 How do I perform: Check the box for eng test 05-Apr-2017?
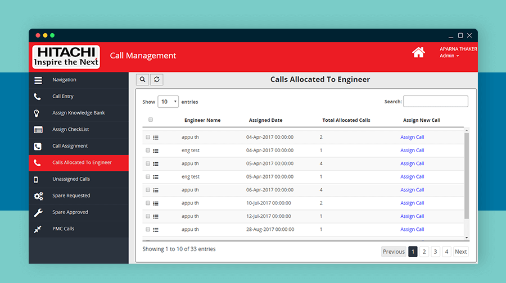(x=148, y=177)
